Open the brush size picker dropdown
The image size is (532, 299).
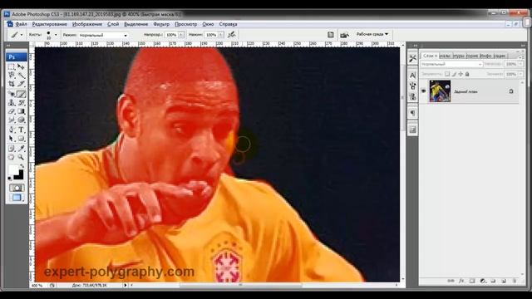tap(56, 35)
